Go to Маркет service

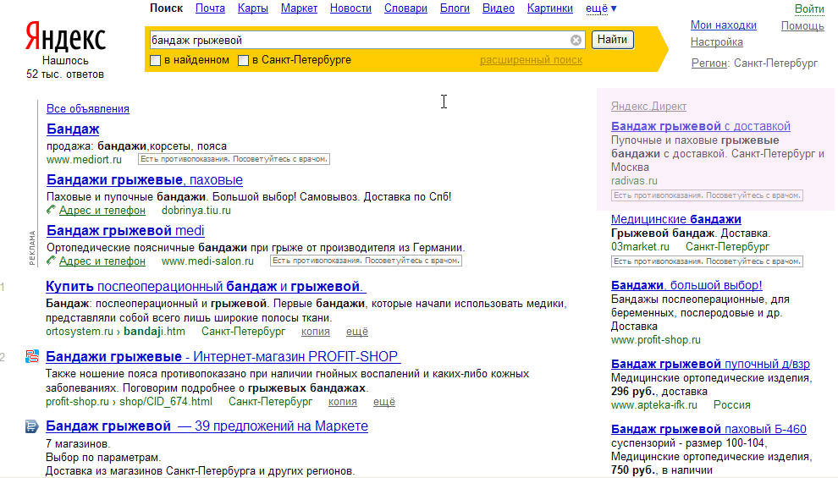coord(299,8)
